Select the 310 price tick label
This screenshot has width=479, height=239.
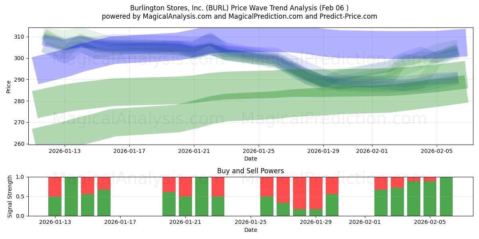pyautogui.click(x=20, y=37)
